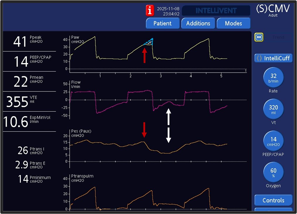Image resolution: width=297 pixels, height=214 pixels.
Task: Adjust the Oxygen 60% knob
Action: point(273,172)
